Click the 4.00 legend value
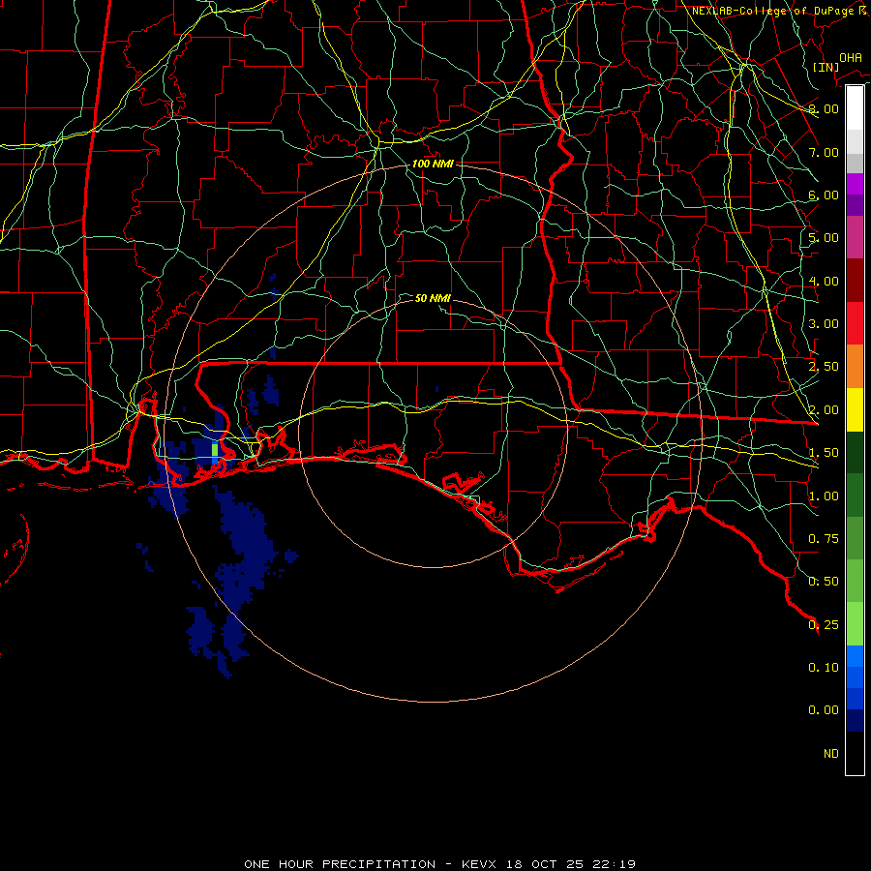The image size is (871, 871). click(824, 281)
